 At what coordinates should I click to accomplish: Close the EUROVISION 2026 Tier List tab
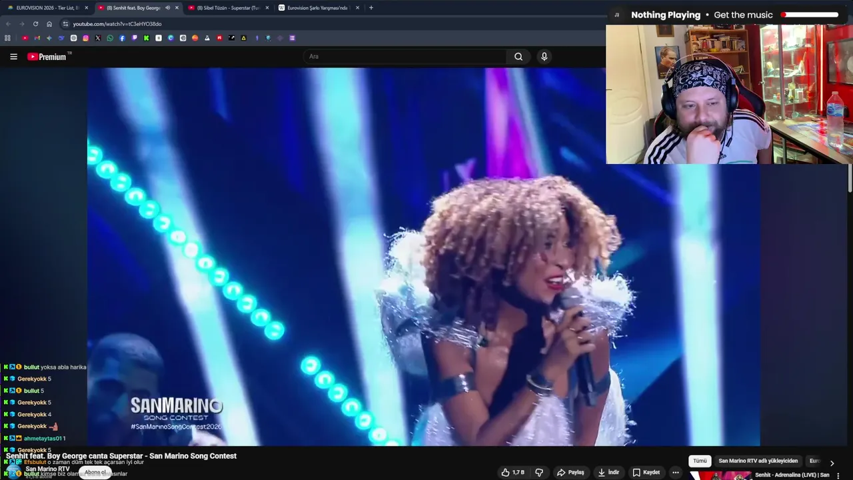coord(86,8)
